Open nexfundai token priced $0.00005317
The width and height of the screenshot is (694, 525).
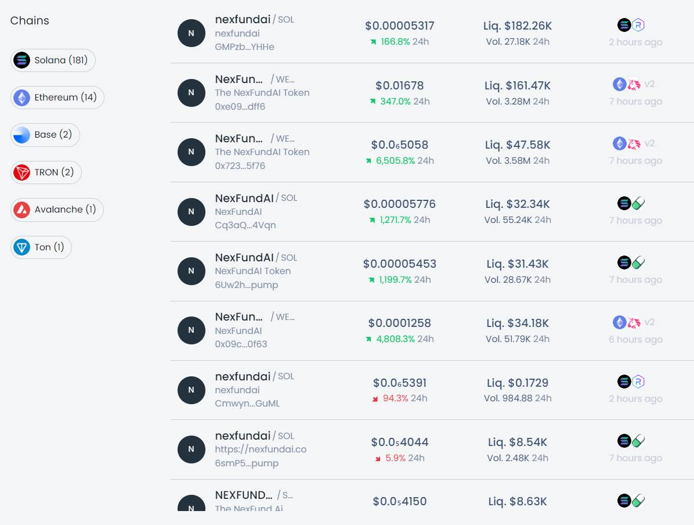[243, 19]
